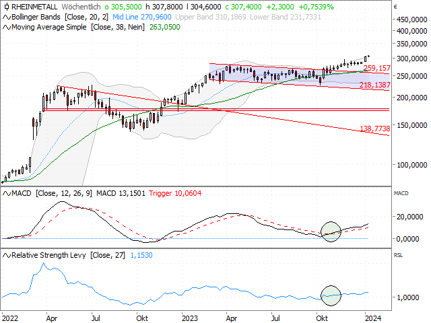Click the 2024 time axis label
431x323 pixels.
pos(373,318)
